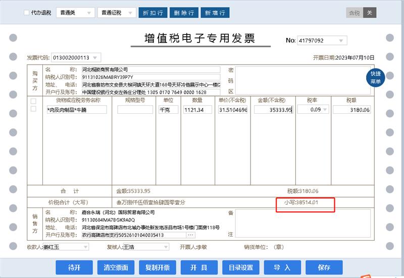Check the box beside the 牛腩 item row
Viewport: 404px width, 278px height.
tap(33, 109)
